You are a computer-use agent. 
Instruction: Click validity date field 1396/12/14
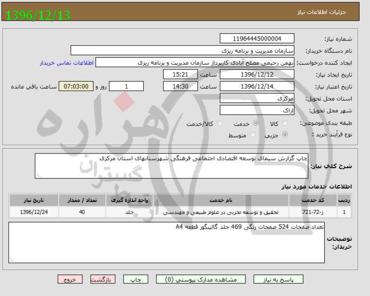coord(257,86)
